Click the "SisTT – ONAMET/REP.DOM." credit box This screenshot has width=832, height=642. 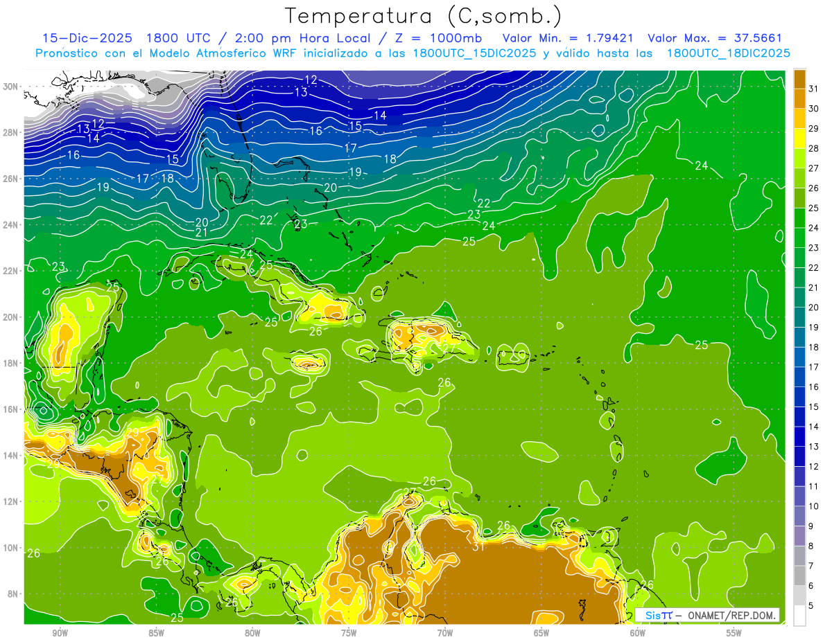click(707, 615)
